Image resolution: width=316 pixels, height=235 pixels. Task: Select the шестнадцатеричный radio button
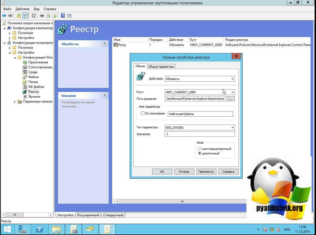click(x=200, y=149)
